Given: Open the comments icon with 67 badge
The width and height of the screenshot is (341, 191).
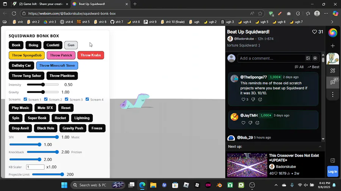Looking at the screenshot, I should pyautogui.click(x=333, y=82).
